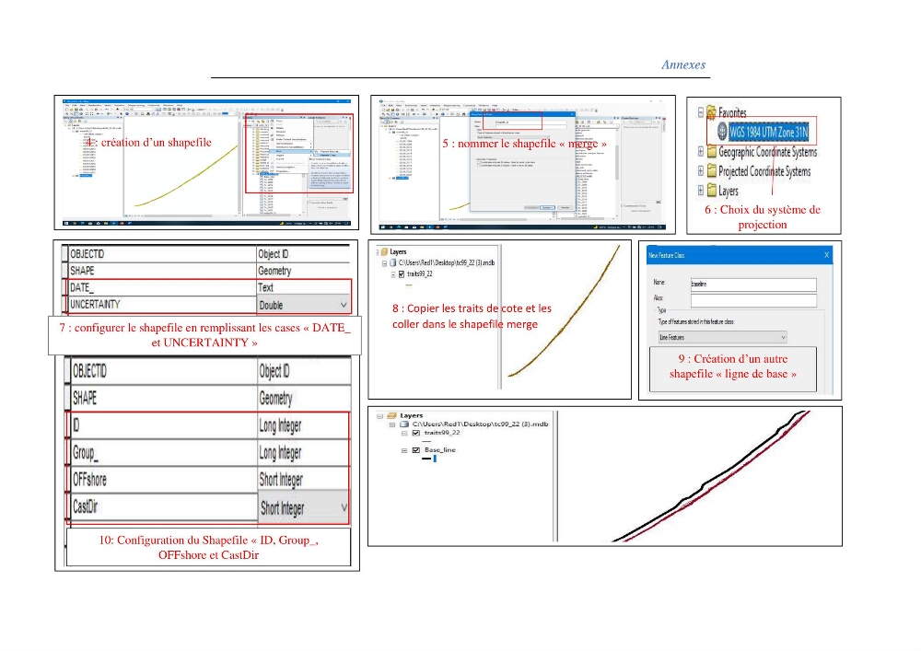921x651 pixels.
Task: Select the Base_line layer name
Action: pos(440,450)
